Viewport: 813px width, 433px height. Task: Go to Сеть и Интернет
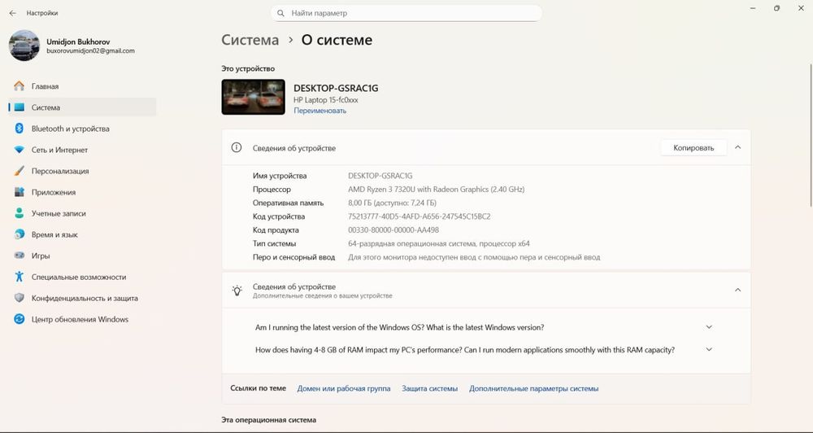click(82, 150)
